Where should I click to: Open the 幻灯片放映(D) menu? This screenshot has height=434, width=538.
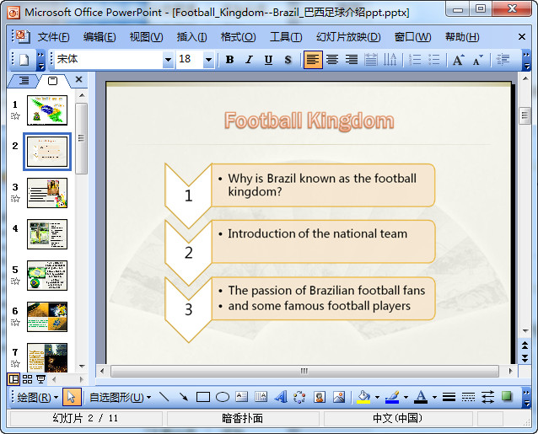348,37
